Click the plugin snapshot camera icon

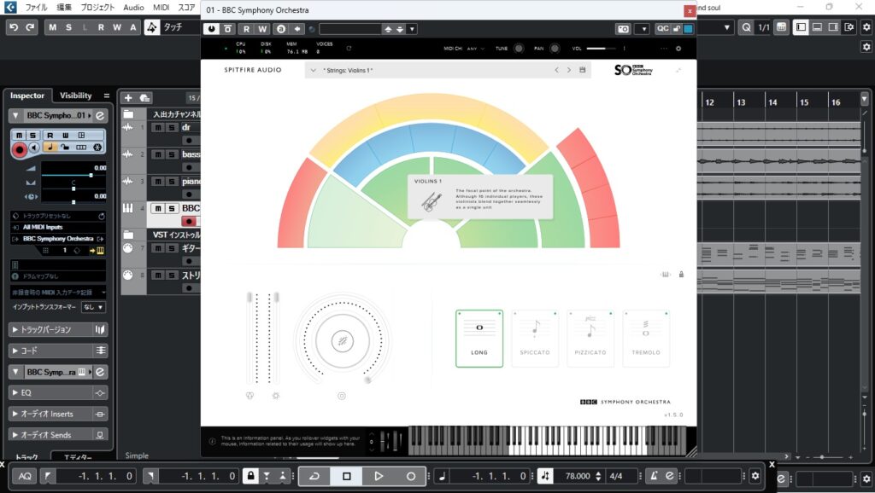coord(623,29)
